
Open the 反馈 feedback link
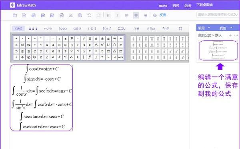(164, 15)
